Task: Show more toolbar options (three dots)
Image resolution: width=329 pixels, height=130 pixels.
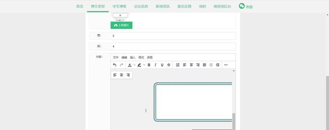Action: point(226,65)
